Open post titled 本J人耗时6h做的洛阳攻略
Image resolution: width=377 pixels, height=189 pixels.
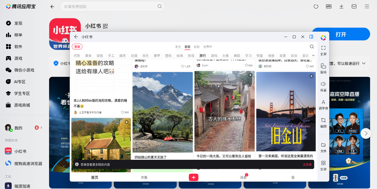[101, 103]
